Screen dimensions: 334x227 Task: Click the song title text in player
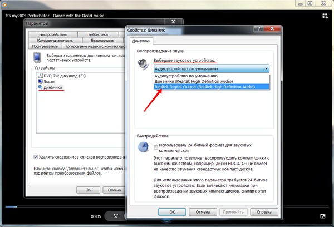(55, 16)
